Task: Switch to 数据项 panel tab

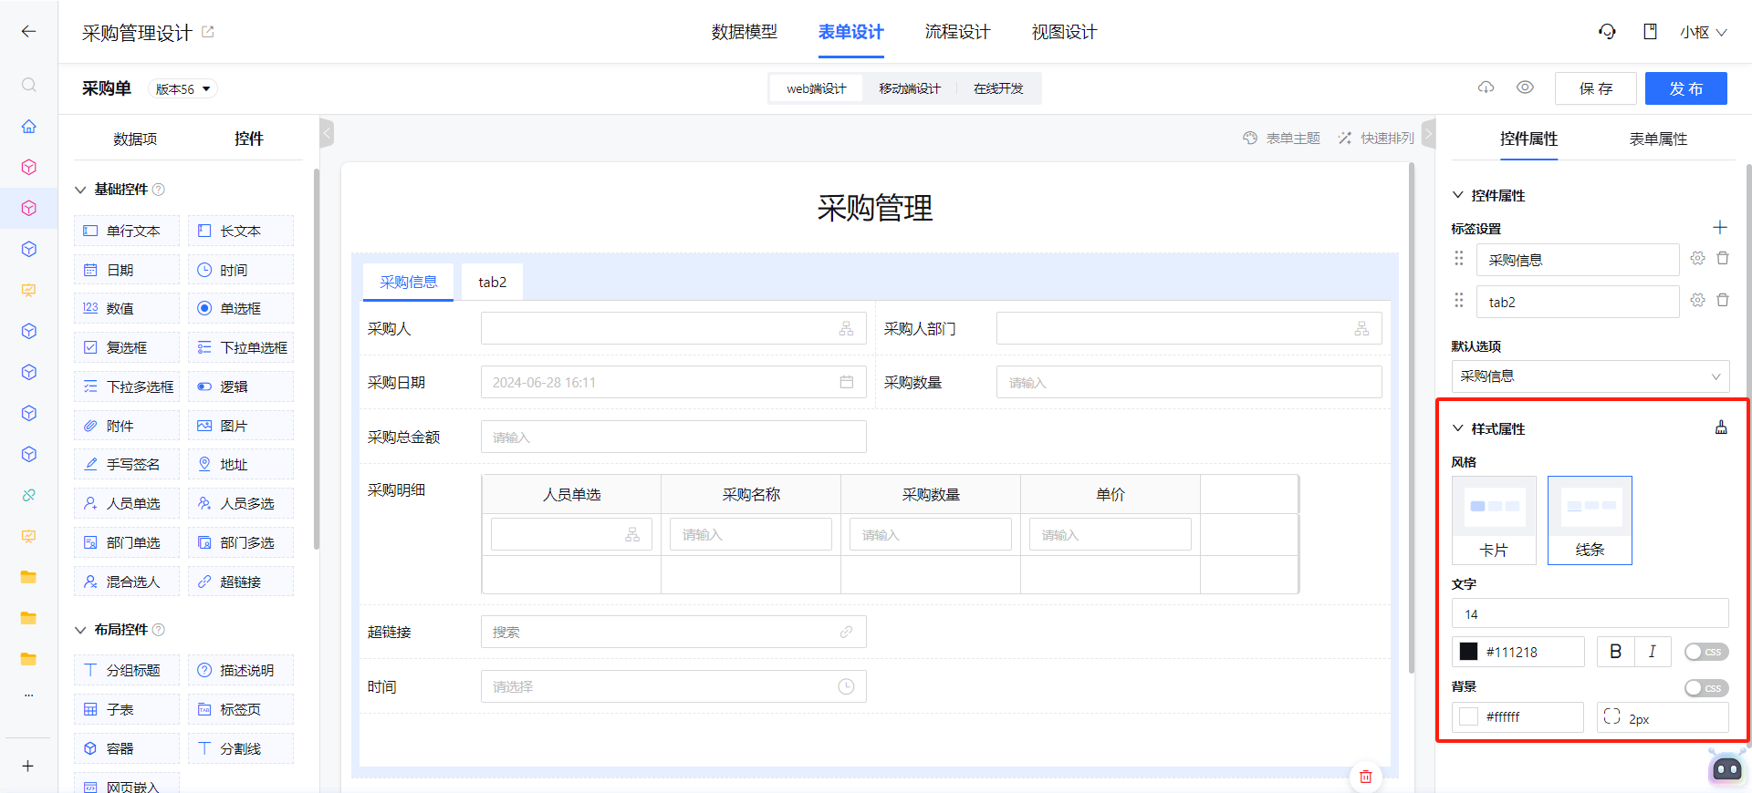Action: click(135, 139)
